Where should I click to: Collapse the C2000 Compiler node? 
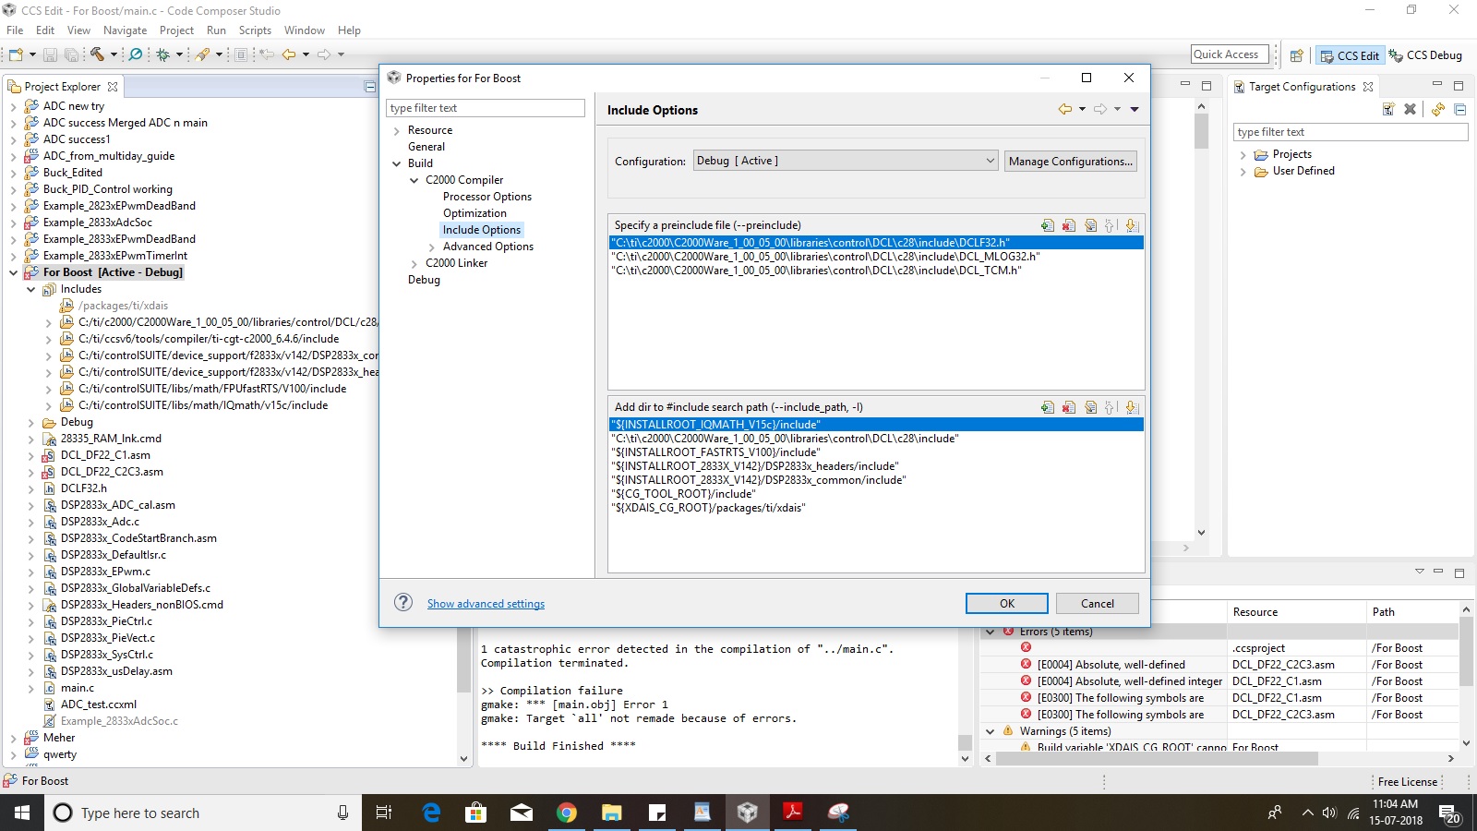point(414,181)
